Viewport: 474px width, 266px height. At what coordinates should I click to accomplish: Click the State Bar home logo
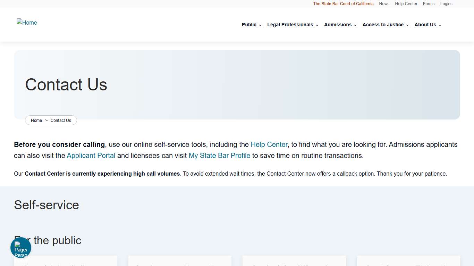point(27,23)
